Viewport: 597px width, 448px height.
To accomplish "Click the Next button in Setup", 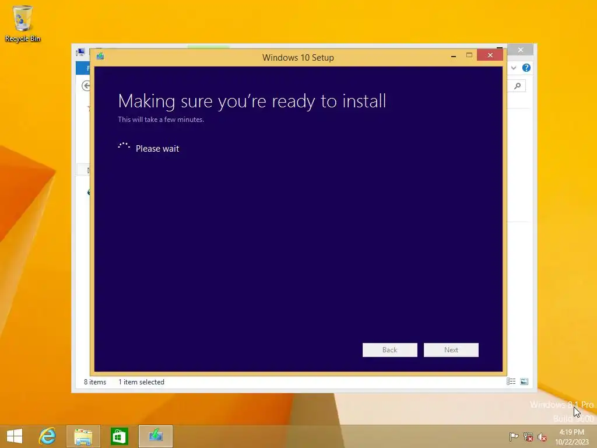I will tap(451, 350).
